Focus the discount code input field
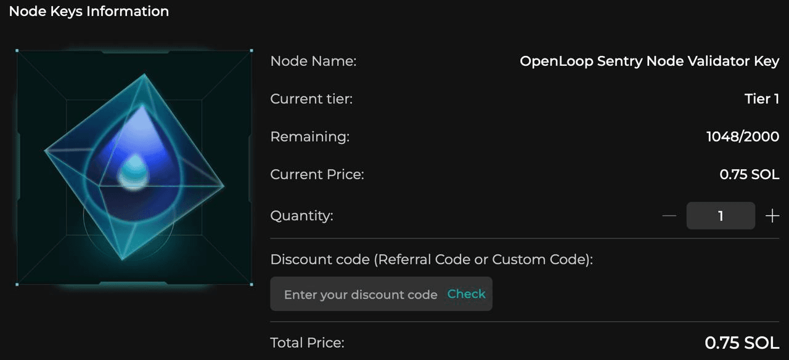The image size is (789, 360). [x=361, y=295]
